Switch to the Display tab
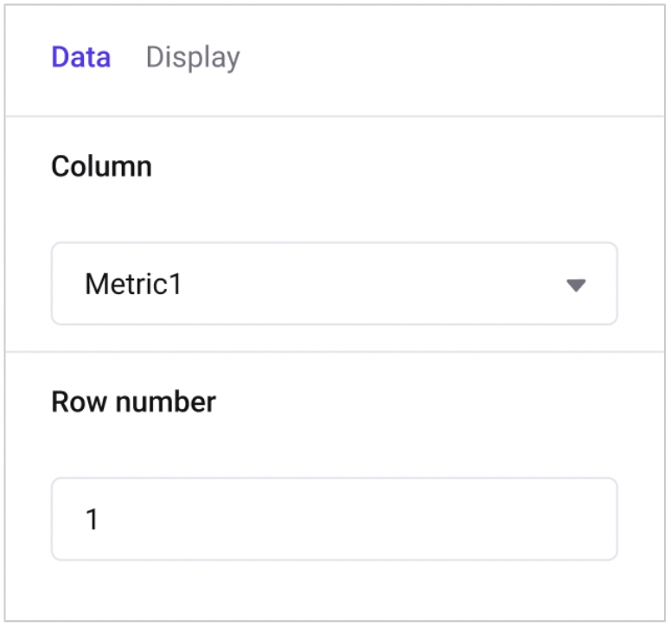This screenshot has height=628, width=671. pos(192,57)
